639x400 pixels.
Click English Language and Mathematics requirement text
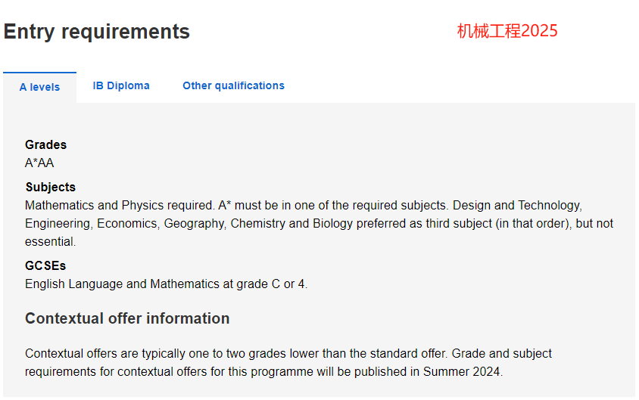166,284
